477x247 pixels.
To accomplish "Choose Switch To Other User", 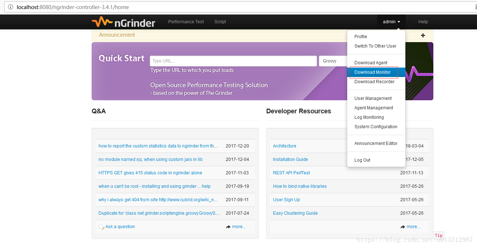I will (x=376, y=46).
